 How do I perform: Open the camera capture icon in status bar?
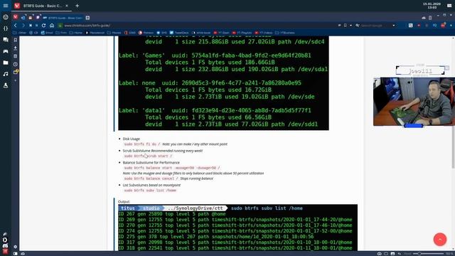coord(379,254)
